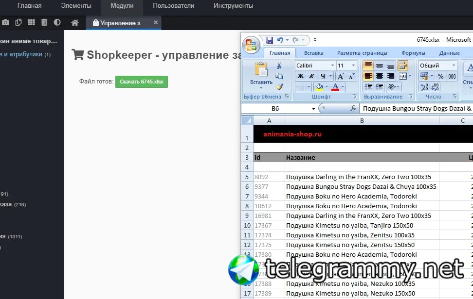473x299 pixels.
Task: Toggle top vertical alignment
Action: click(368, 65)
